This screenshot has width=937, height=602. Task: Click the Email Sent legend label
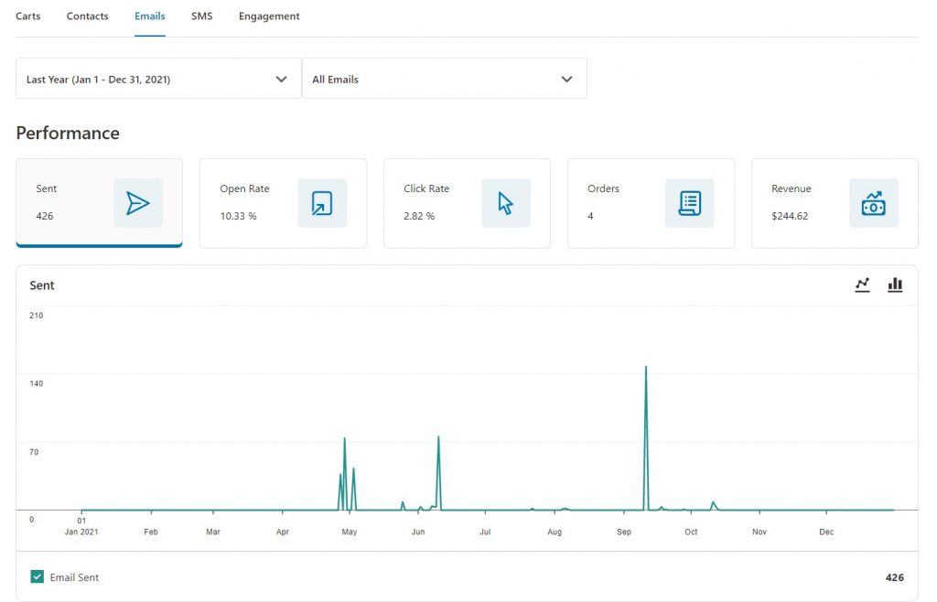pos(74,577)
